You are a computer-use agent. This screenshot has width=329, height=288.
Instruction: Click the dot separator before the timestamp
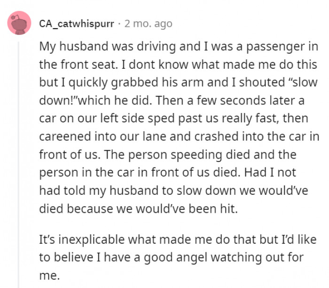119,24
